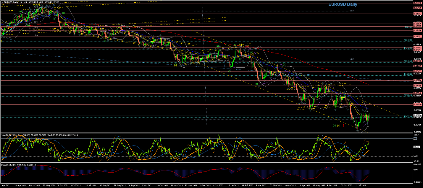Click the -0.01326 MACD scale value
423x188 pixels.
(417, 182)
